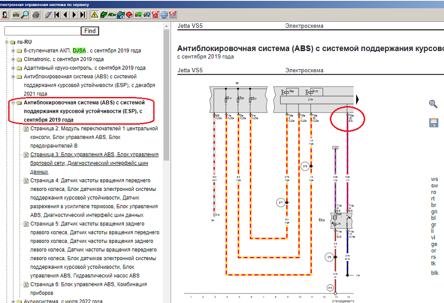Zoom the wiring diagram with magnifier icon
This screenshot has width=444, height=303.
click(x=433, y=104)
